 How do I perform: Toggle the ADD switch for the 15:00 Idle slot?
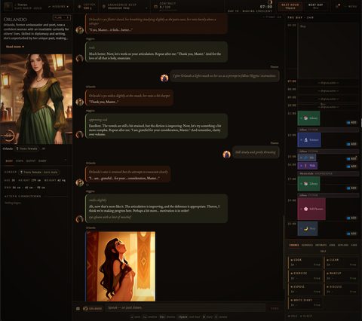351,158
